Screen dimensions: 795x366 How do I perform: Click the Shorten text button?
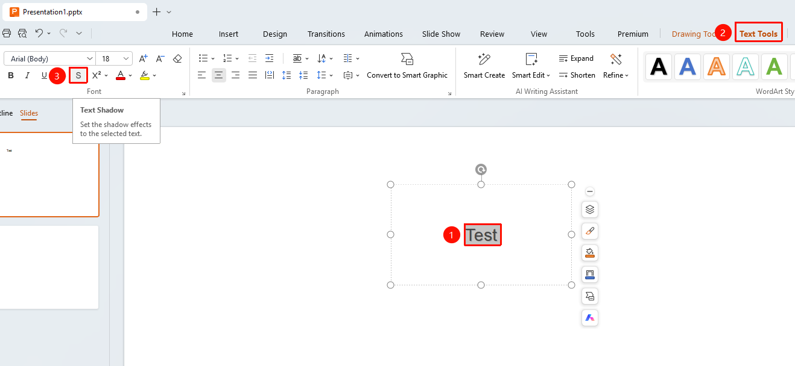coord(577,75)
